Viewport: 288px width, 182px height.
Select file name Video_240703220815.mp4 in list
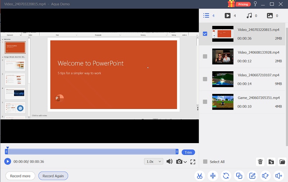pos(258,30)
